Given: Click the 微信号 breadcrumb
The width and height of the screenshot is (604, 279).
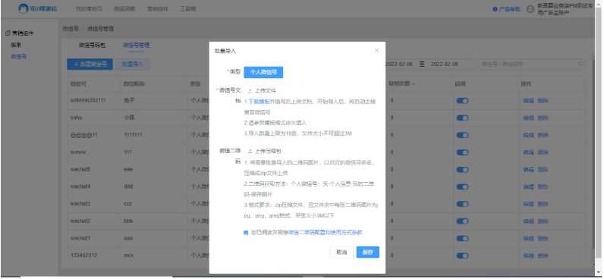Looking at the screenshot, I should pos(71,29).
